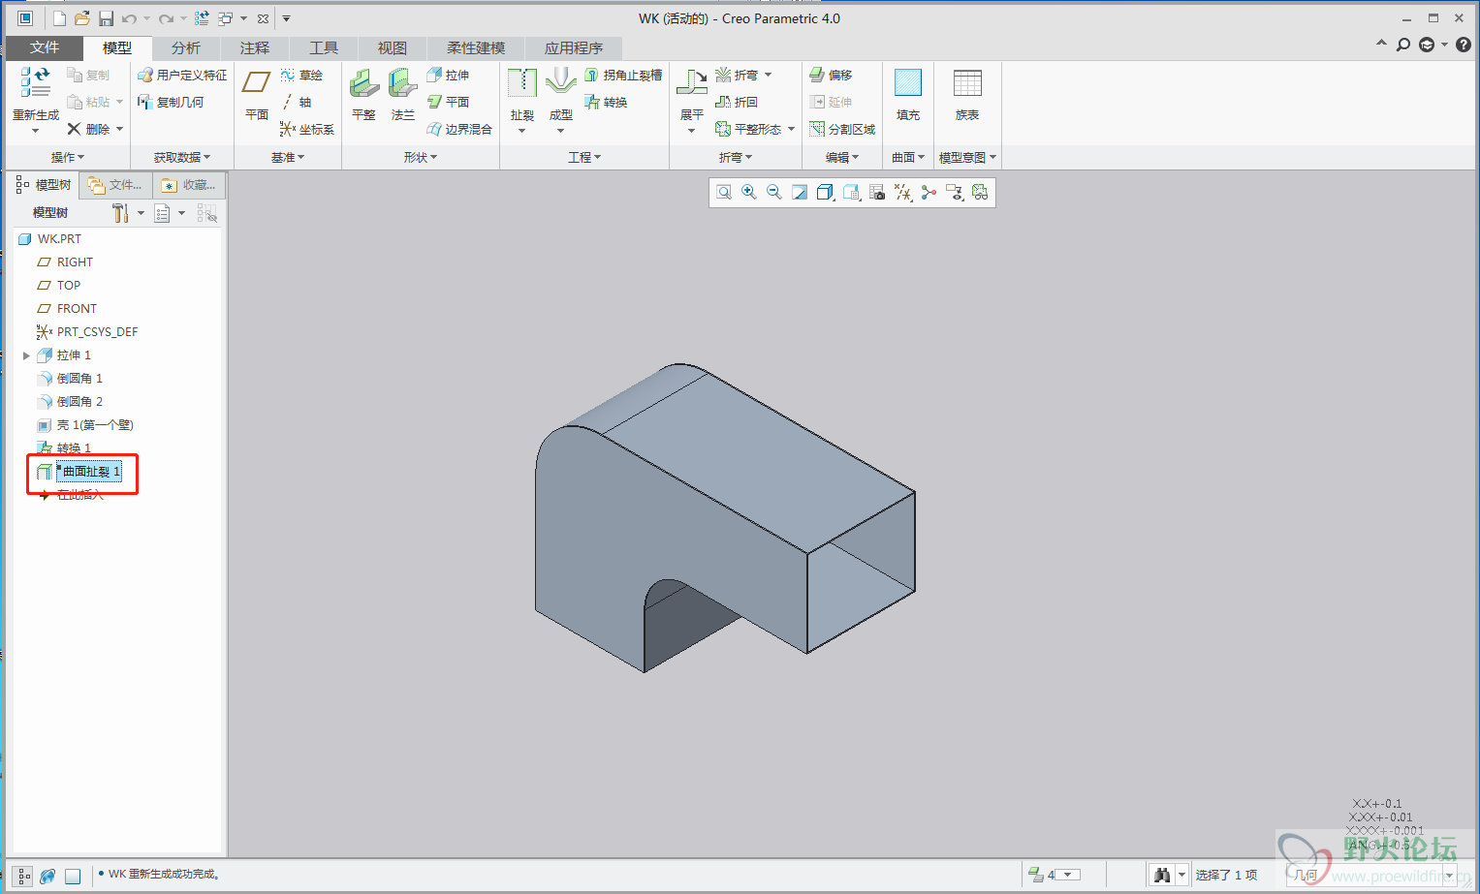Click the 边界混合 boundary blend tool
Image resolution: width=1480 pixels, height=894 pixels.
tap(459, 129)
